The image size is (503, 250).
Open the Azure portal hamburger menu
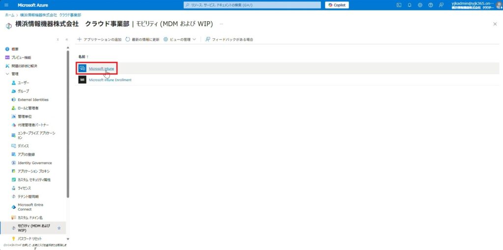[x=6, y=5]
